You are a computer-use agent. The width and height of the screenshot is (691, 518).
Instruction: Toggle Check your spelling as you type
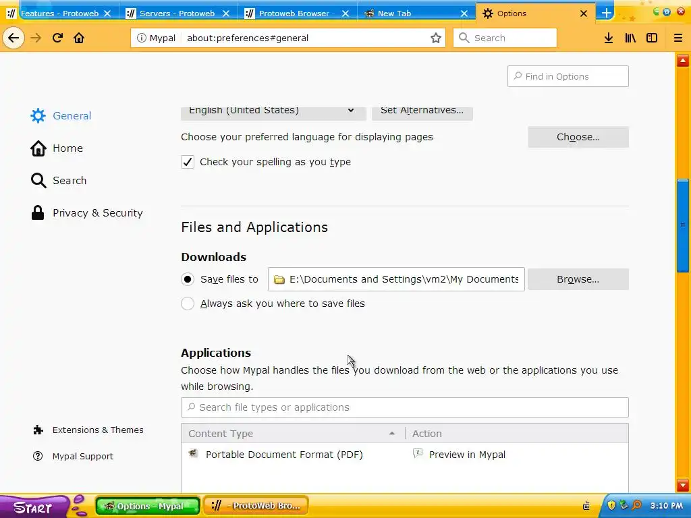pos(188,162)
